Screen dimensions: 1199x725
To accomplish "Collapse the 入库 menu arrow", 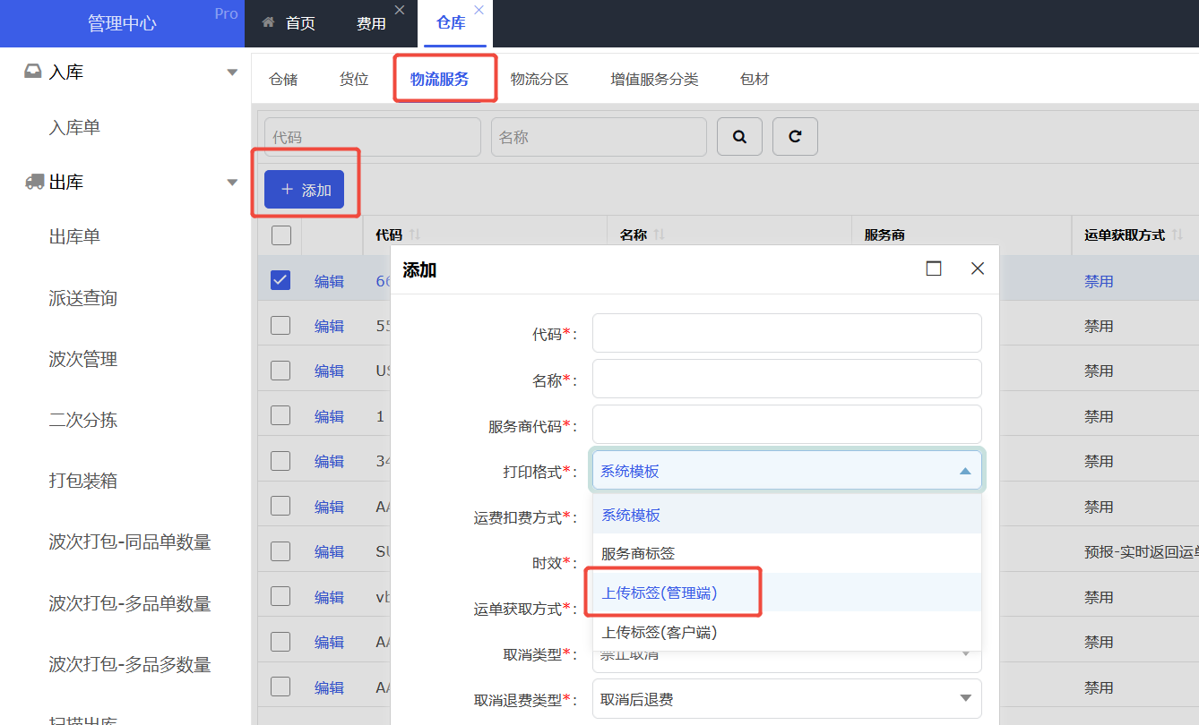I will point(232,72).
